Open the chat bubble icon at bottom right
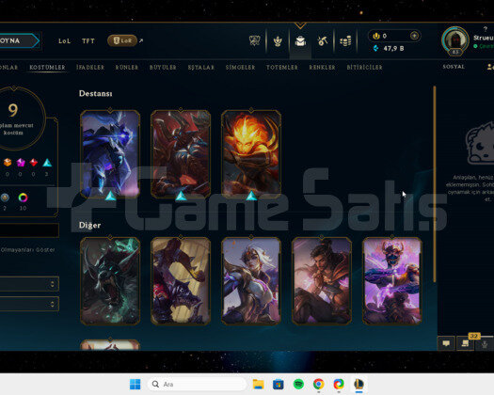The image size is (494, 395). (x=446, y=343)
